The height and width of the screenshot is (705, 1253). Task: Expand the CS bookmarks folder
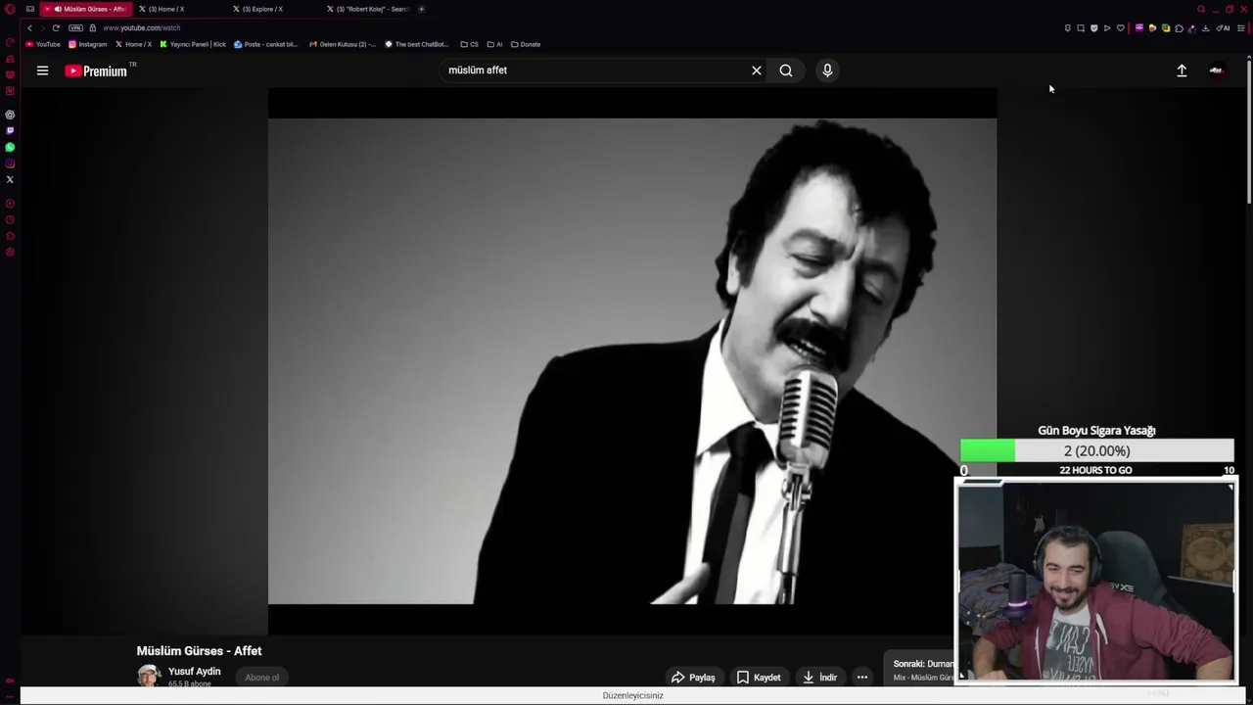[470, 44]
